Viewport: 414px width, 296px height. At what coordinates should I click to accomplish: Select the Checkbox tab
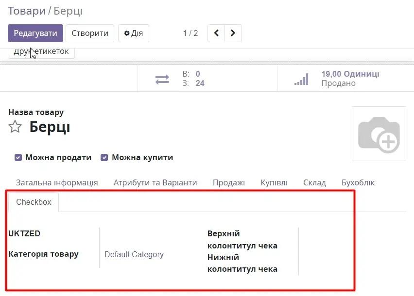34,202
